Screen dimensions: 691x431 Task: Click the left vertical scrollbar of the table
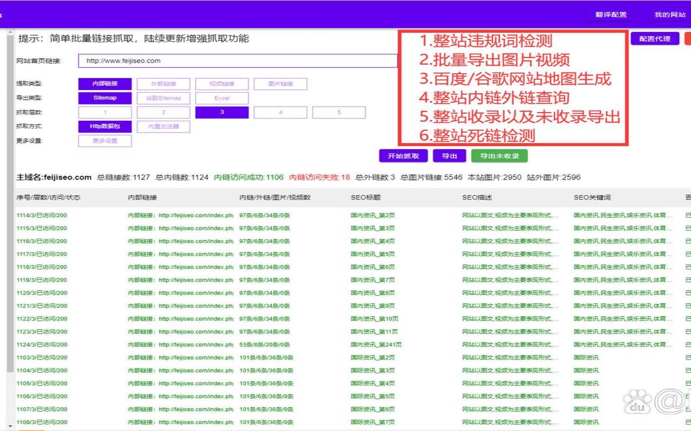[10, 215]
